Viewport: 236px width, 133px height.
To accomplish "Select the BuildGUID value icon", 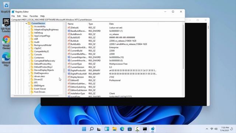I will point(69,37).
